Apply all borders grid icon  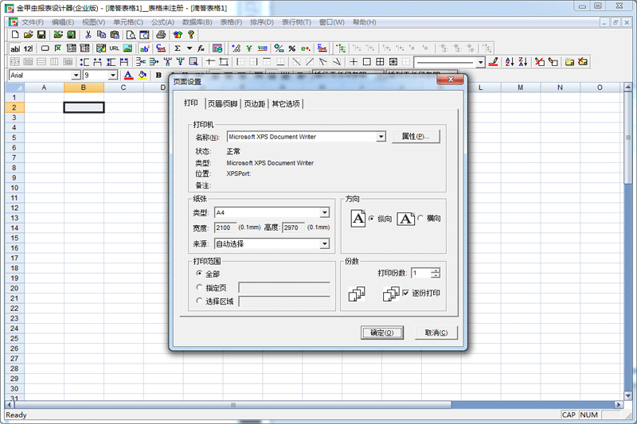[380, 62]
